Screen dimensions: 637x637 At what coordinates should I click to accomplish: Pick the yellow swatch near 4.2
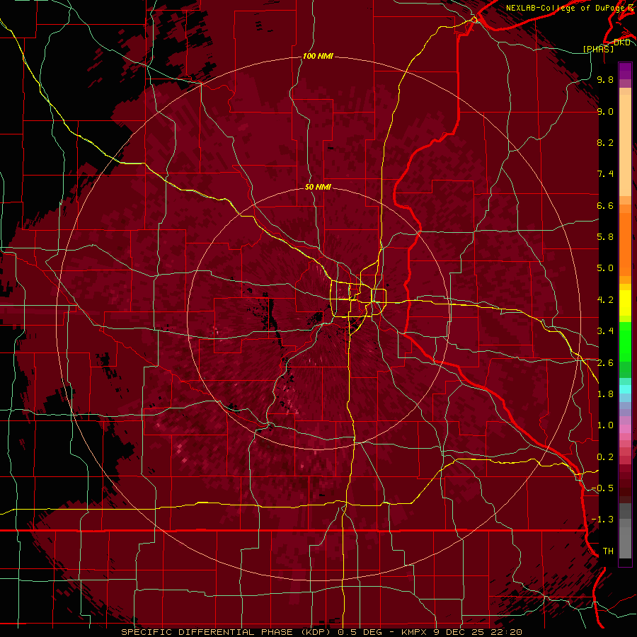pos(625,303)
